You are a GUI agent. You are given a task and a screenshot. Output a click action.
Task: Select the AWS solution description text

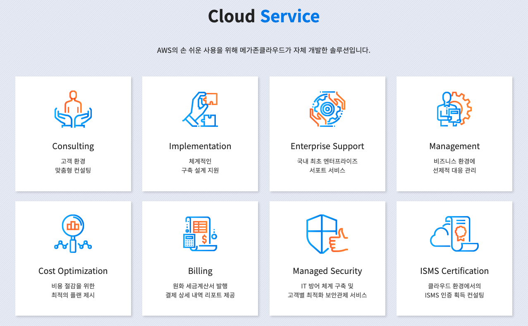click(x=264, y=50)
